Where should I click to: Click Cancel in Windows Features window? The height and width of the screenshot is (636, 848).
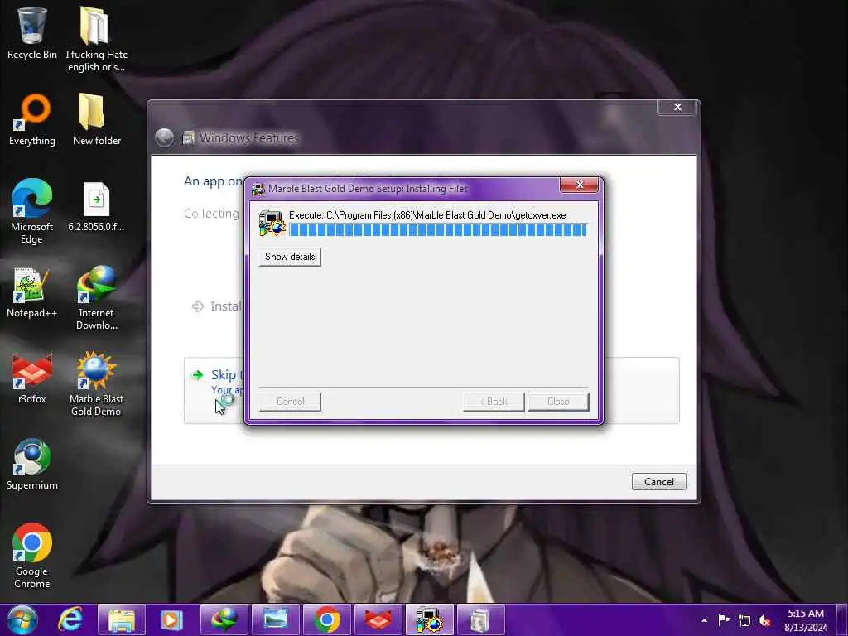(x=658, y=482)
